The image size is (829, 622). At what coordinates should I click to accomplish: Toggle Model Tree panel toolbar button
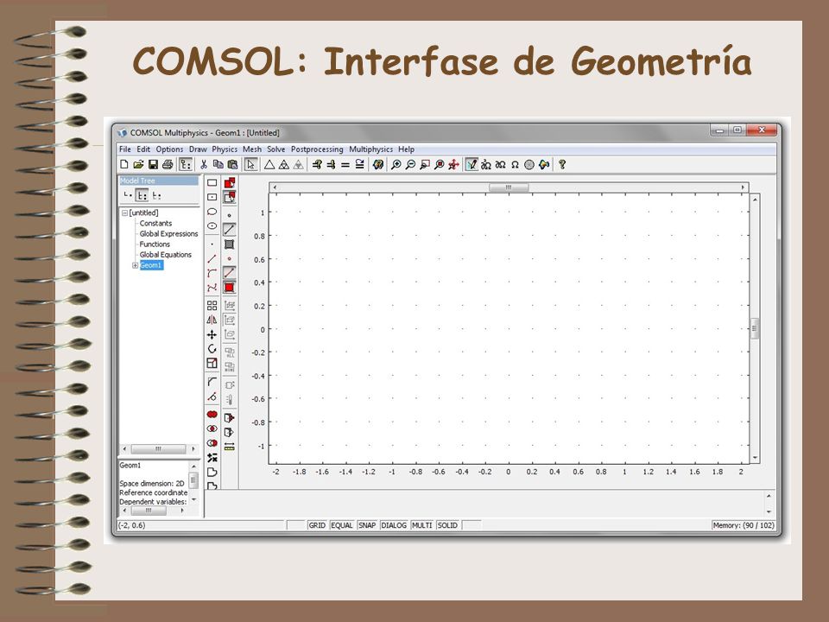tap(186, 164)
